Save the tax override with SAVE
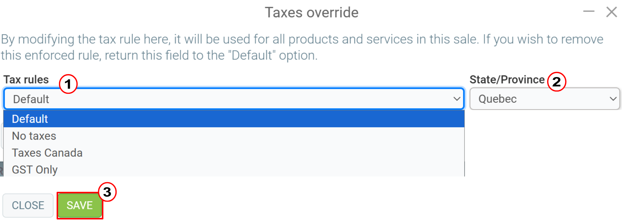 (x=80, y=205)
